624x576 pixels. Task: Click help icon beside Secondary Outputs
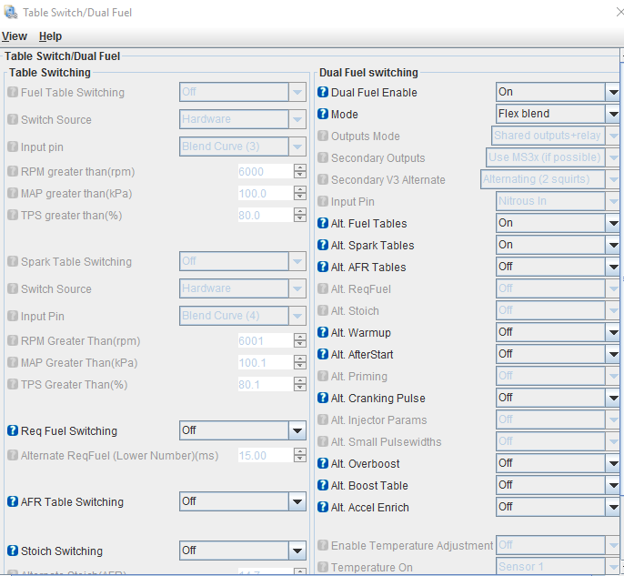click(x=323, y=157)
